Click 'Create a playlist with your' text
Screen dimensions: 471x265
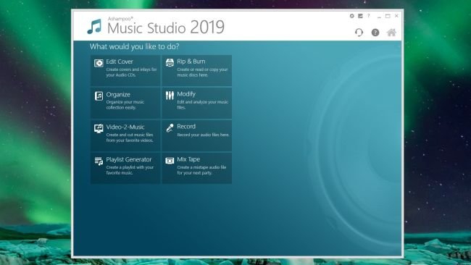(x=130, y=170)
